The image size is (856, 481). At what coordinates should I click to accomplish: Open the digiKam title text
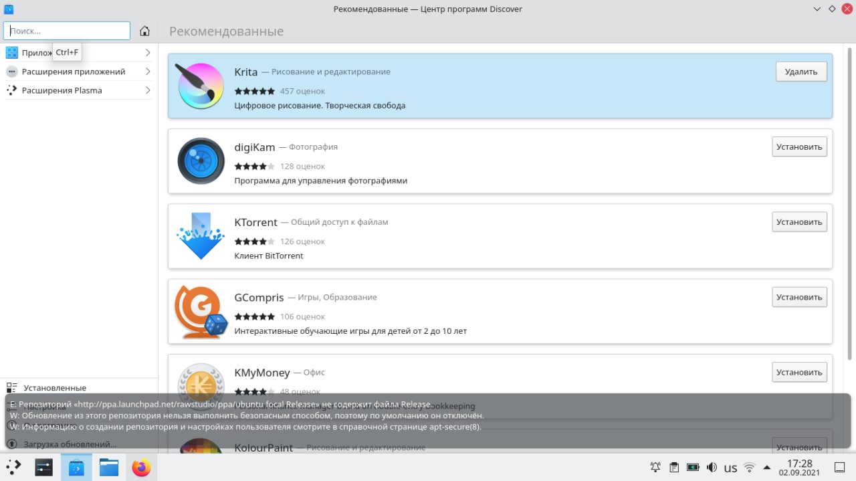point(254,147)
